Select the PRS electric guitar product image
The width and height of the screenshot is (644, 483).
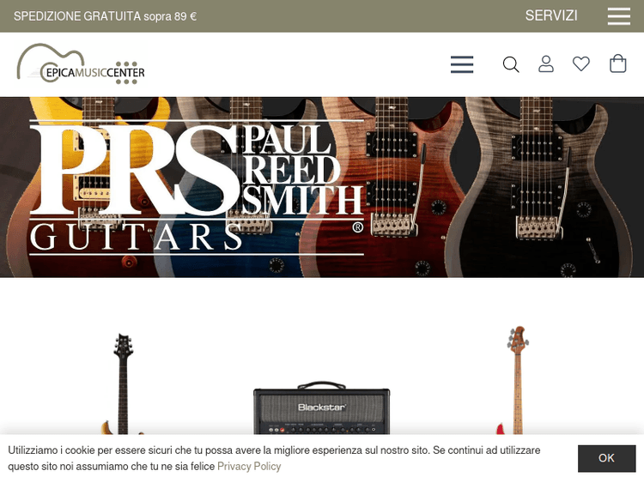123,383
